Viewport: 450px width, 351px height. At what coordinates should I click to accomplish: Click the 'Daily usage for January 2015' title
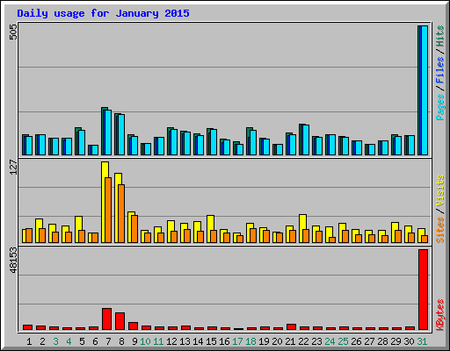(103, 13)
